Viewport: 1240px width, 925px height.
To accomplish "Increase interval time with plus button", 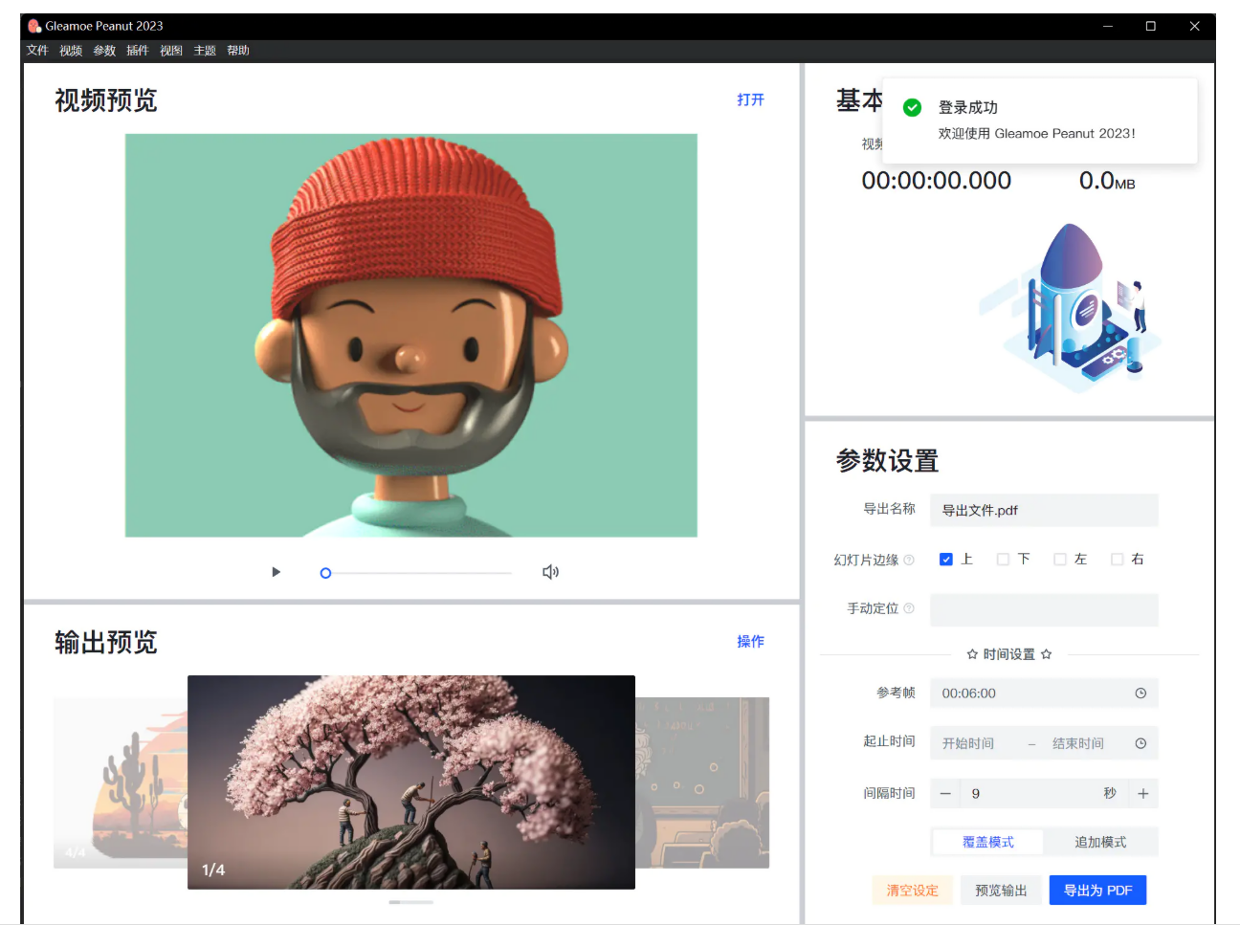I will 1142,793.
